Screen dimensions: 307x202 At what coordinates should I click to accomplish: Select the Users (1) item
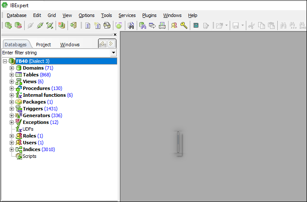point(33,143)
